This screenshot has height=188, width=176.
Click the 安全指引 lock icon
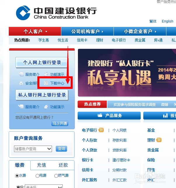[21, 83]
